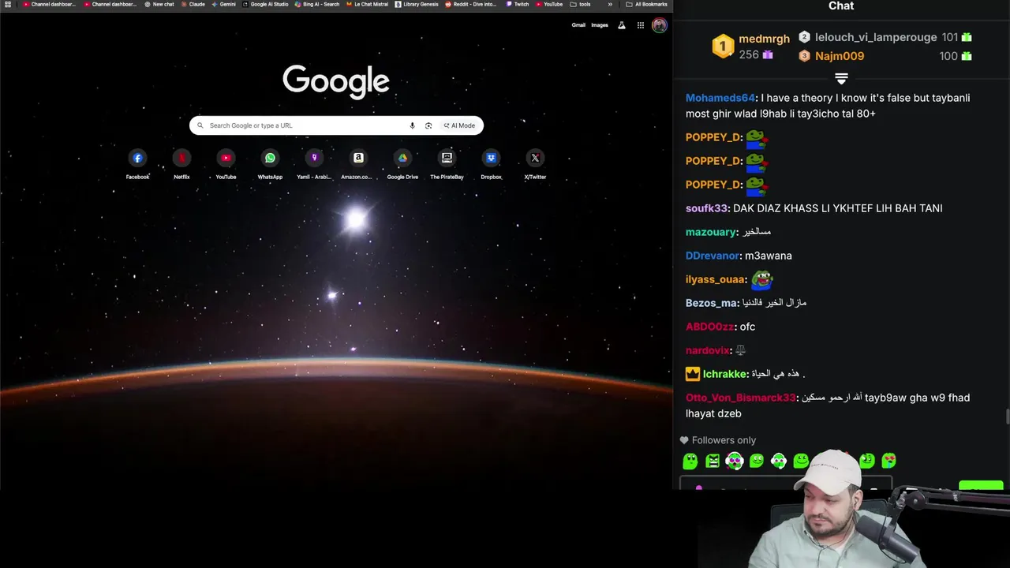The height and width of the screenshot is (568, 1010).
Task: Click the Mohameds64 username in chat
Action: [720, 98]
